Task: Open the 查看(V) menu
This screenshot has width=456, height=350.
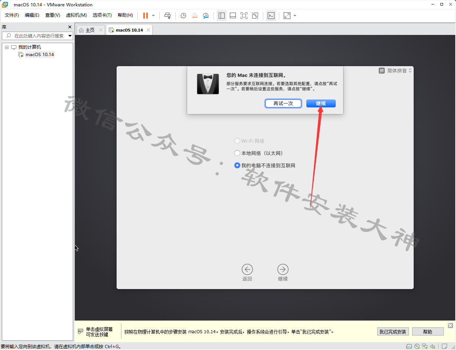Action: pyautogui.click(x=52, y=15)
